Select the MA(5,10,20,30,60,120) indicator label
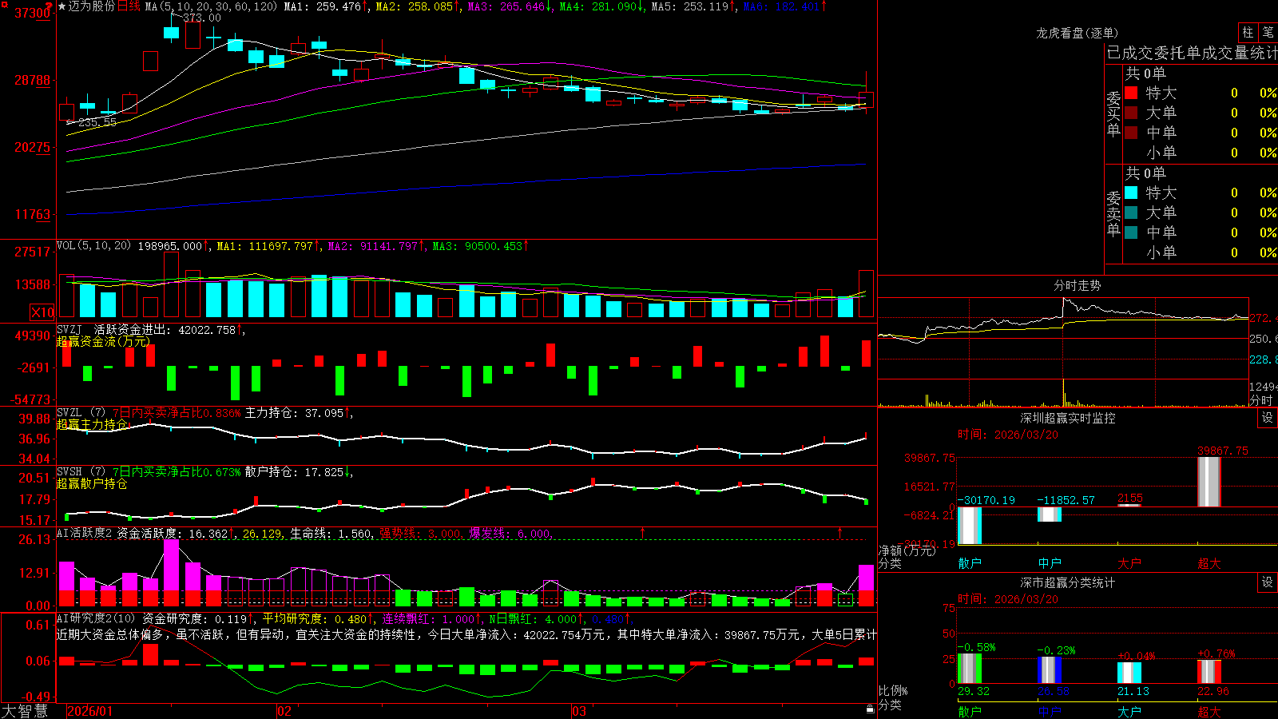This screenshot has height=719, width=1278. coord(212,6)
